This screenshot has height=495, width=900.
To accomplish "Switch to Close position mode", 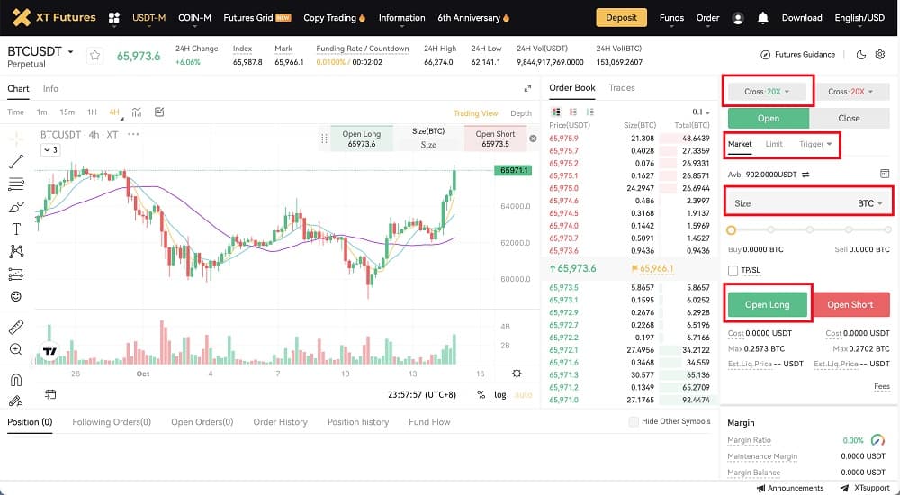I will pos(849,118).
